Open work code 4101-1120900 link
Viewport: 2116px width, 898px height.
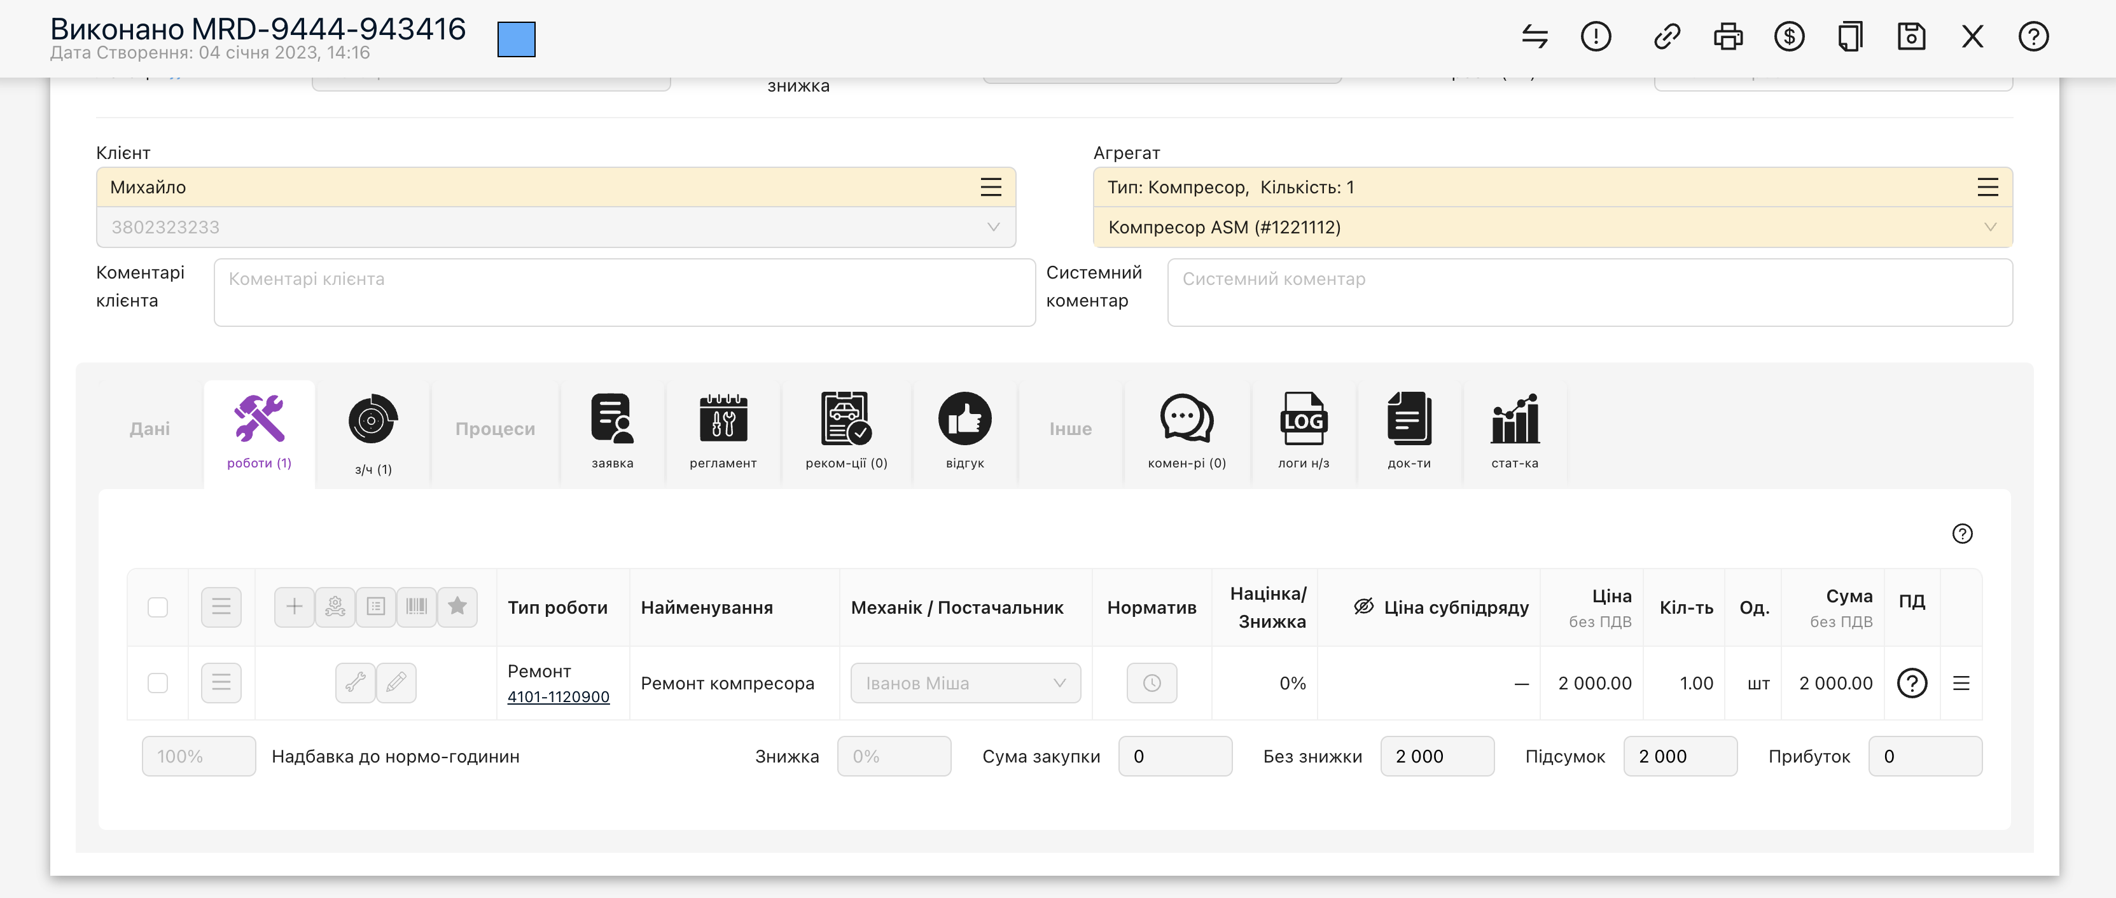[559, 697]
